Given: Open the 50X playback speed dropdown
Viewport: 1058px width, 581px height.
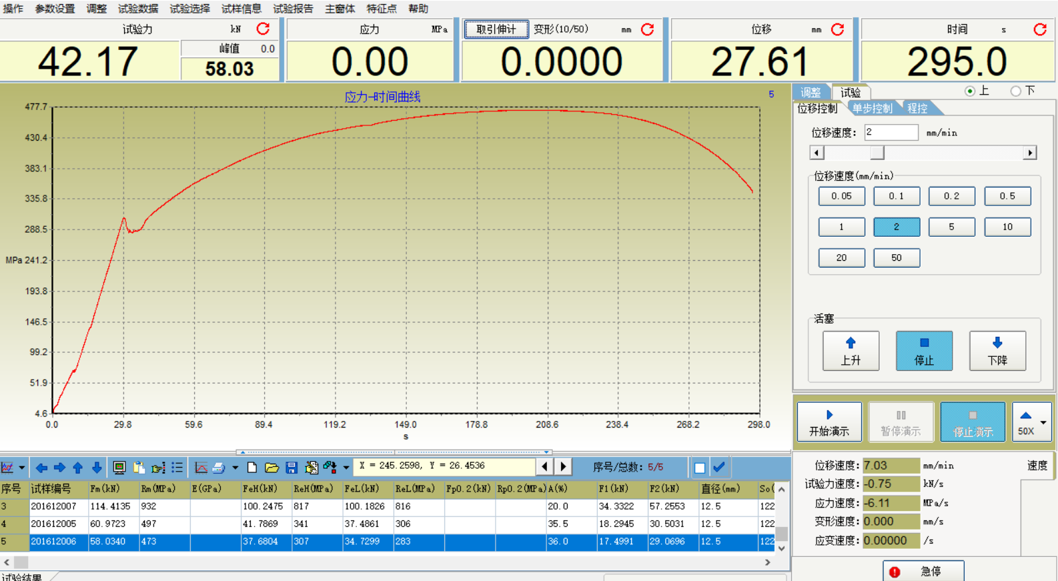Looking at the screenshot, I should click(x=1043, y=422).
